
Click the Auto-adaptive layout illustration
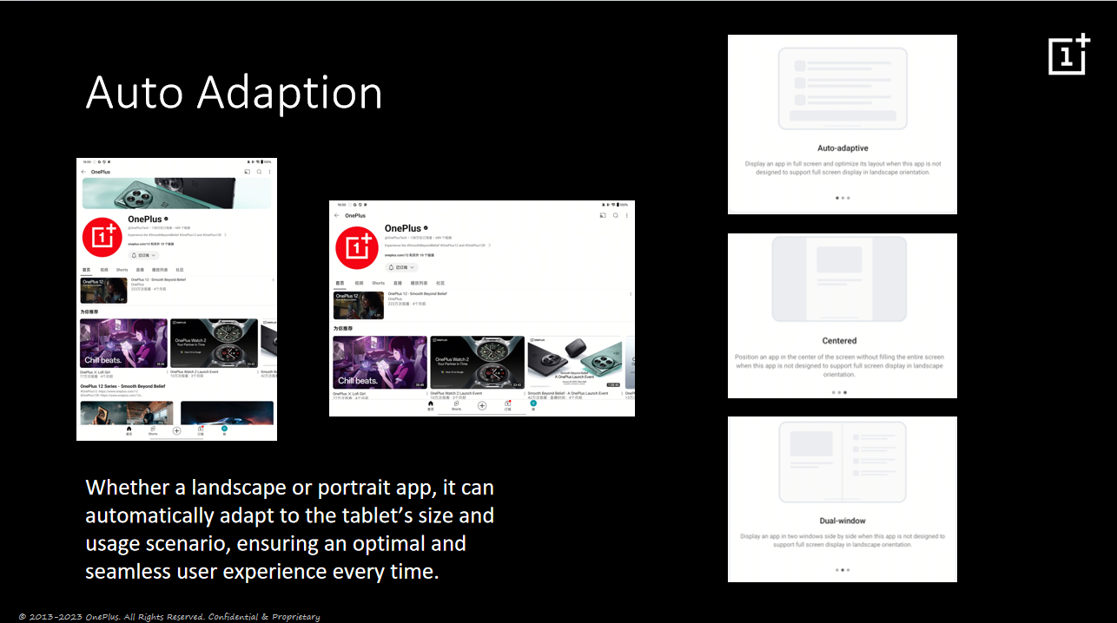coord(843,89)
